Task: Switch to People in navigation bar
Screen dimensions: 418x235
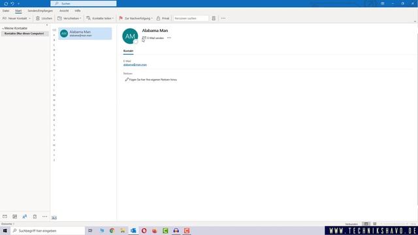Action: [x=25, y=217]
